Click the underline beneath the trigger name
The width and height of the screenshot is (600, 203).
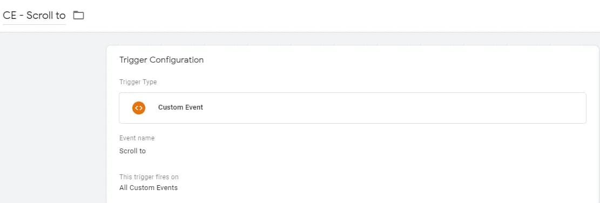tap(35, 24)
